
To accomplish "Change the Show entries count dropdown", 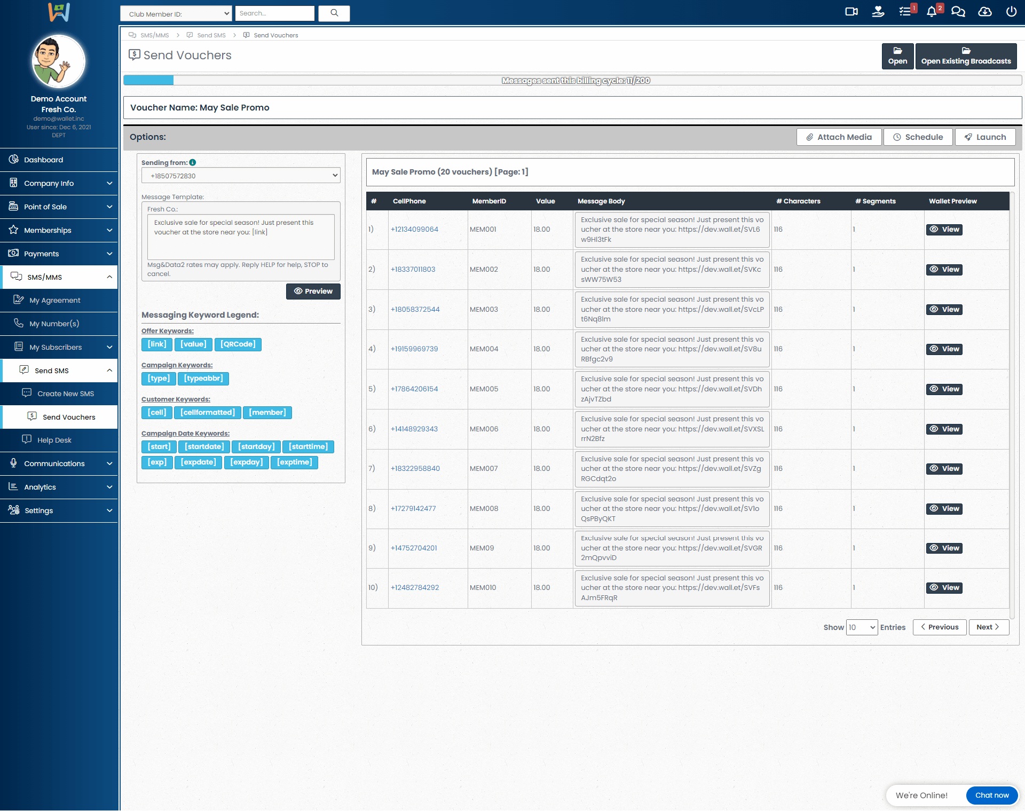I will [862, 627].
